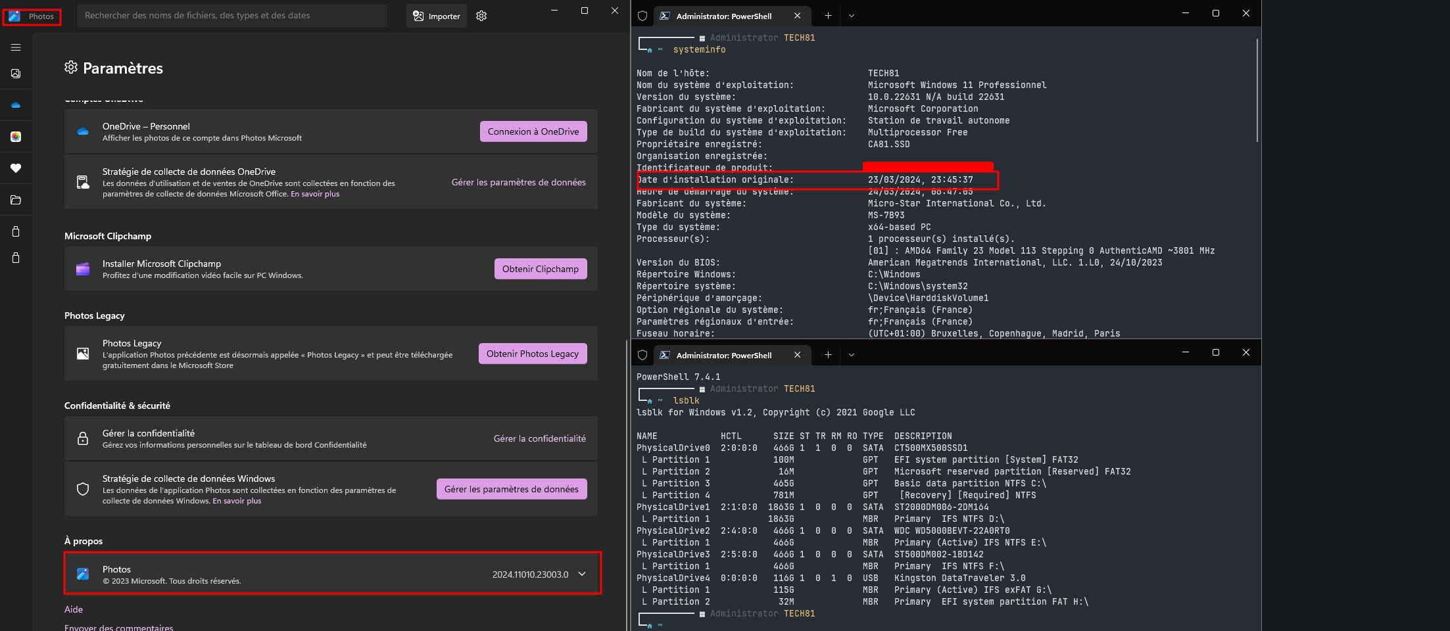Click the systeminfo command text
1450x631 pixels.
(699, 49)
